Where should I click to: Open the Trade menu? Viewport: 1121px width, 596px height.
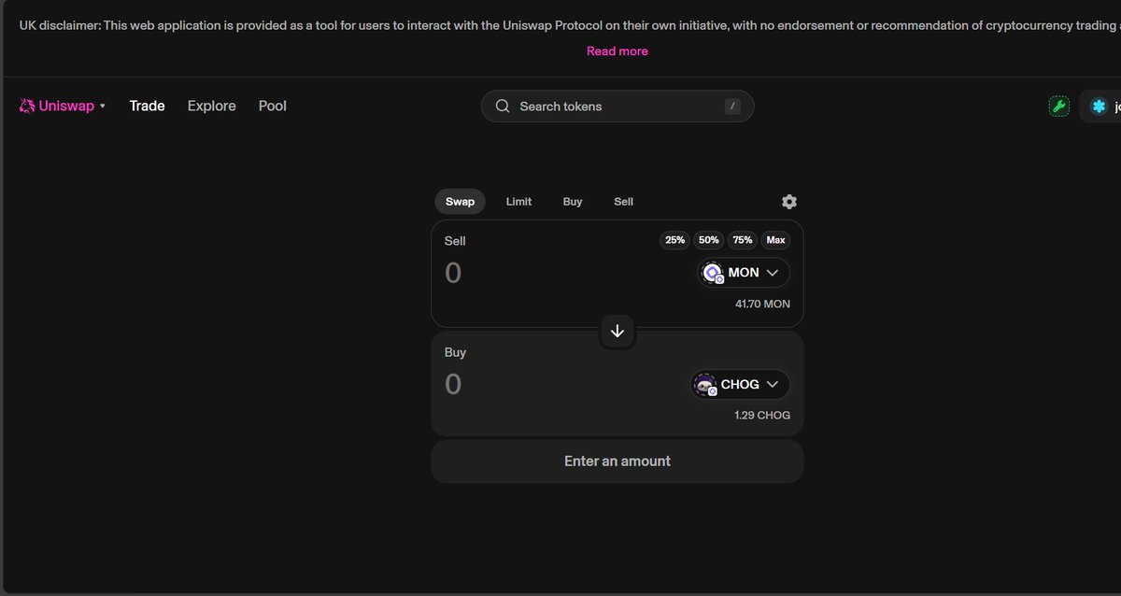click(147, 106)
